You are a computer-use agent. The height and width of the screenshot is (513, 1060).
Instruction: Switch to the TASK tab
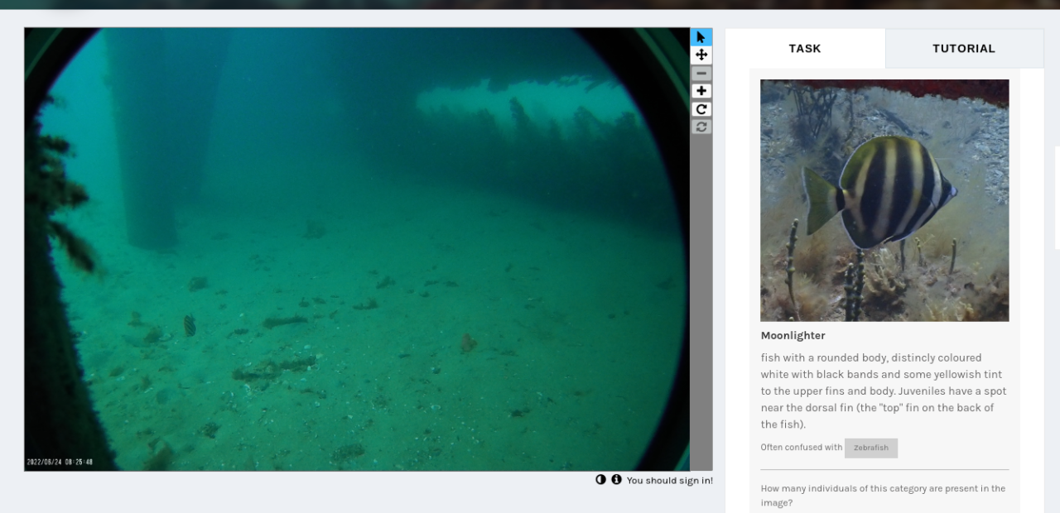pos(805,49)
